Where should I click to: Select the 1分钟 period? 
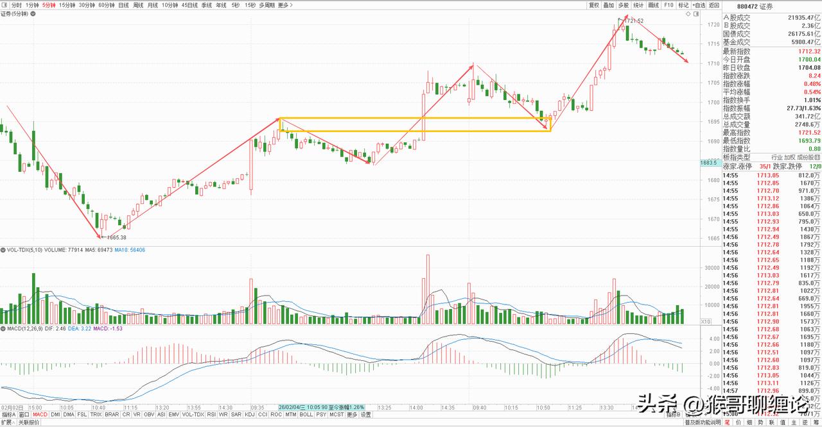(x=32, y=4)
